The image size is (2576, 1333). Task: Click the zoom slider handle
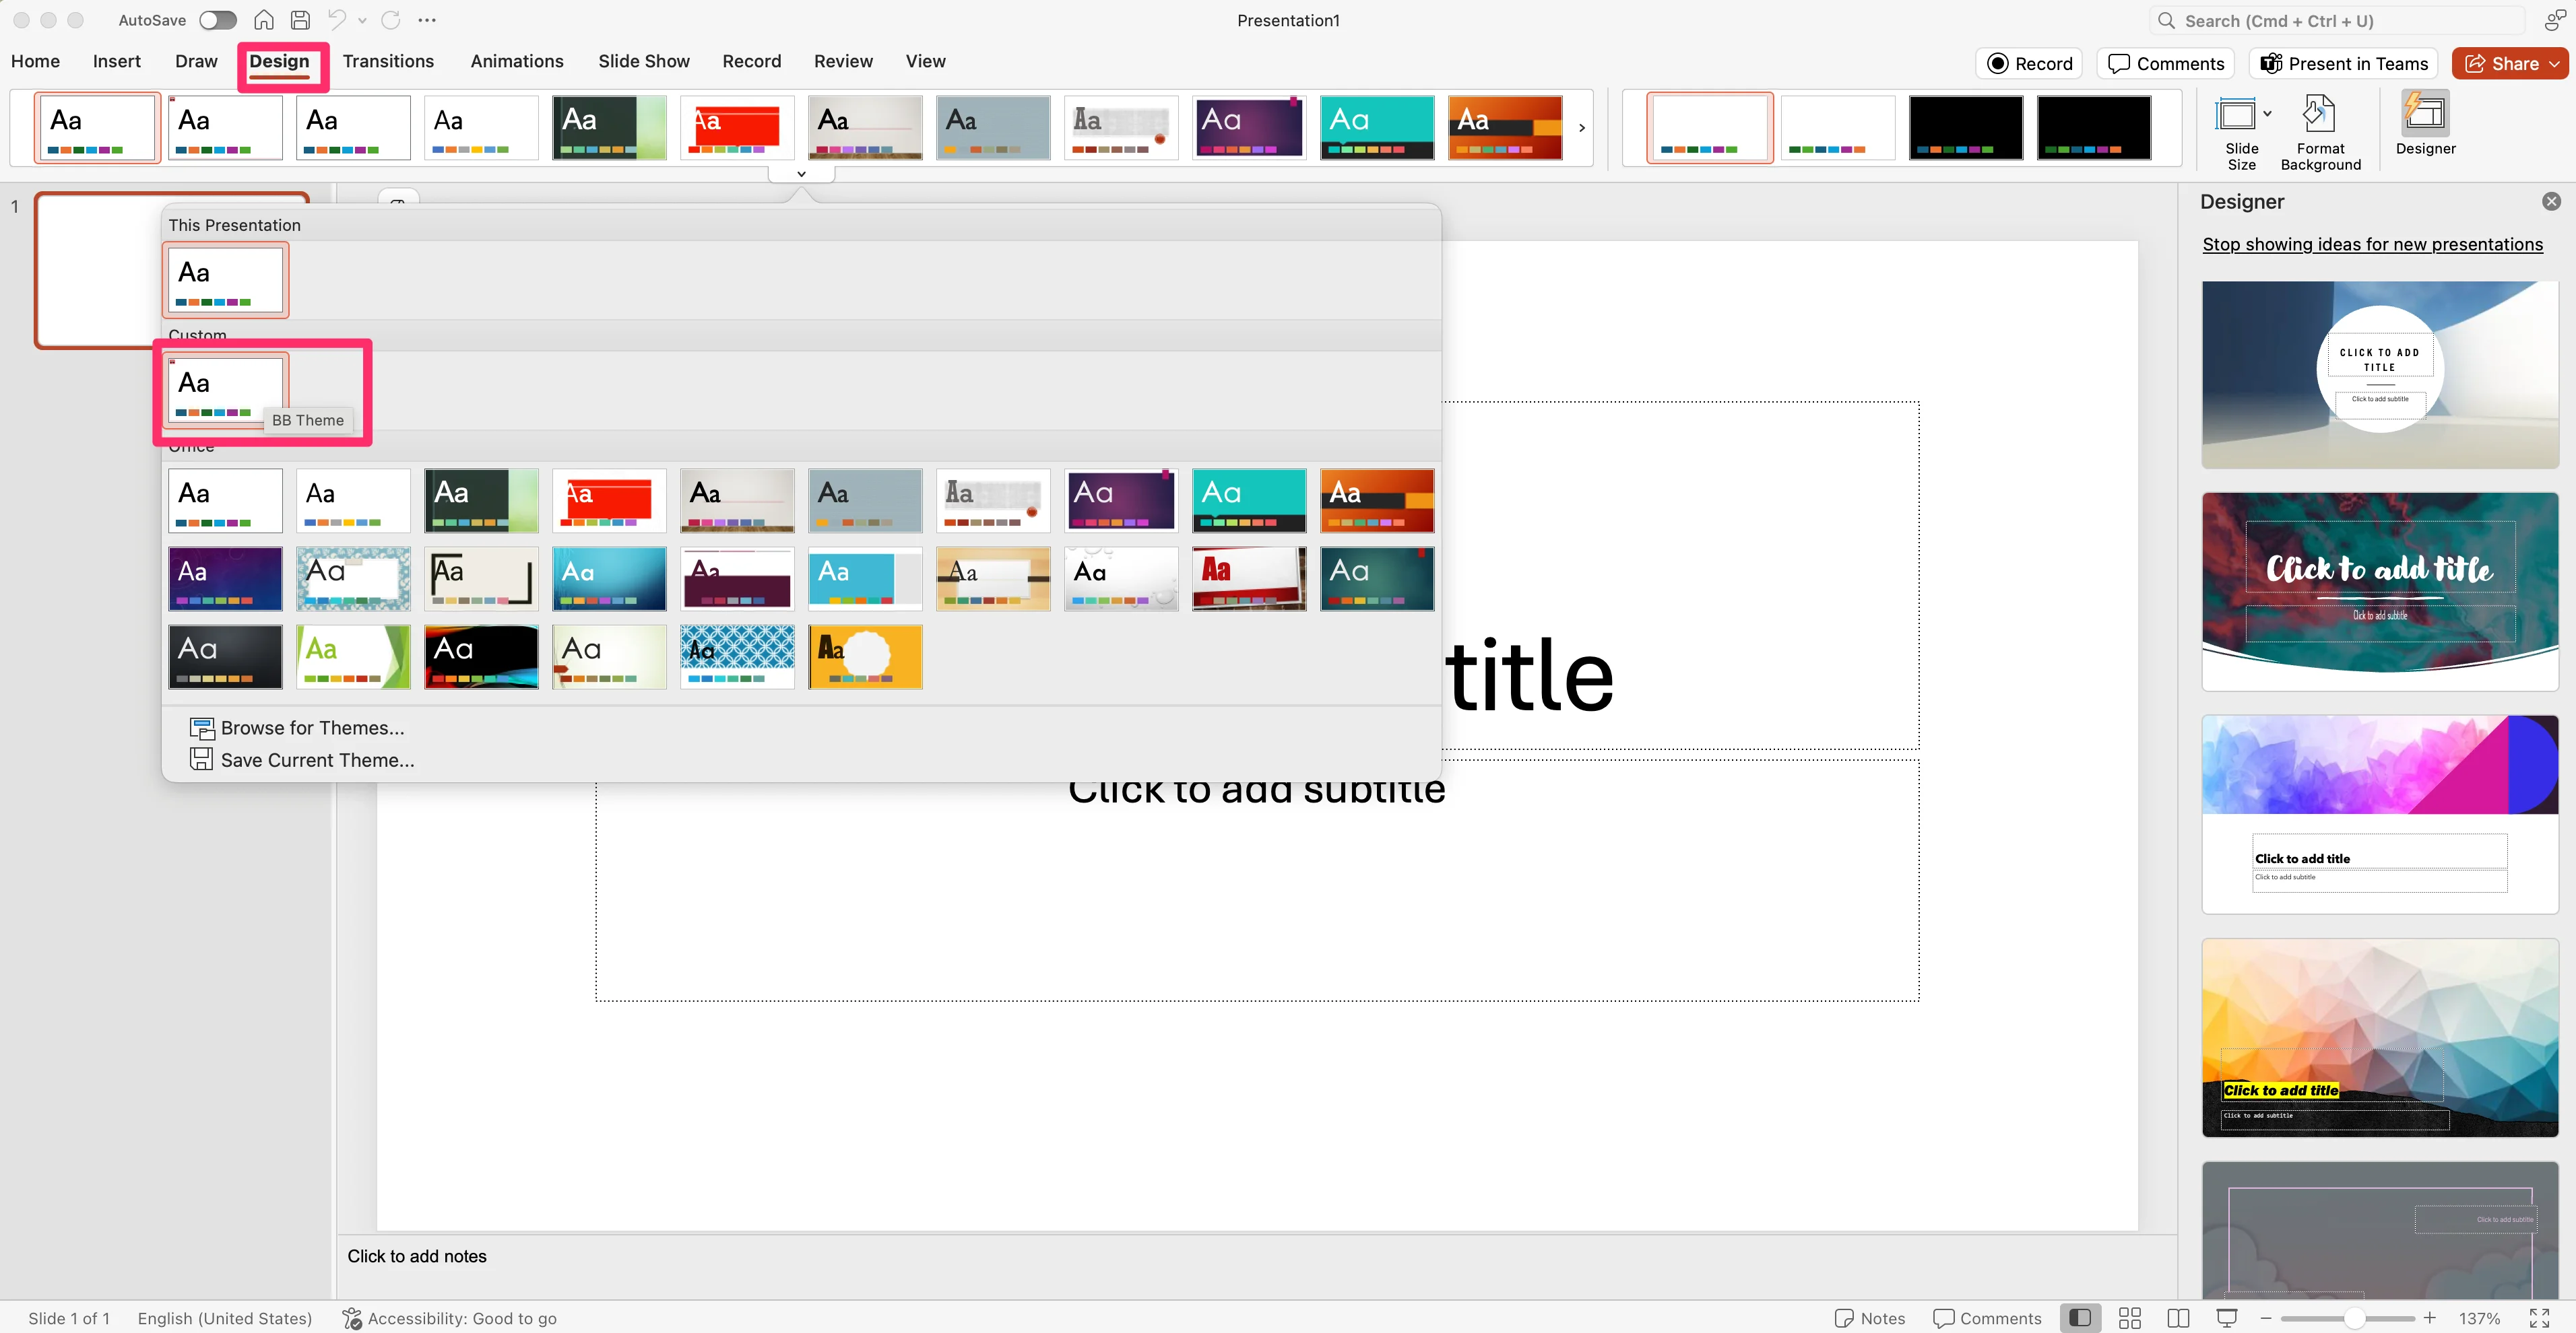pos(2354,1318)
